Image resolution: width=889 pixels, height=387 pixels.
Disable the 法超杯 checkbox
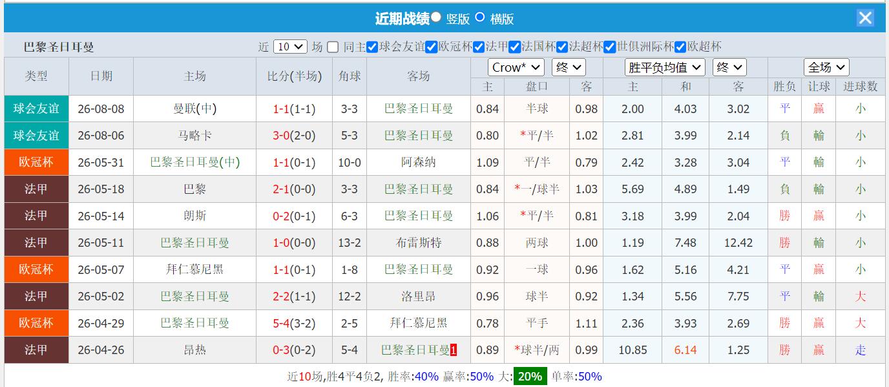[562, 47]
